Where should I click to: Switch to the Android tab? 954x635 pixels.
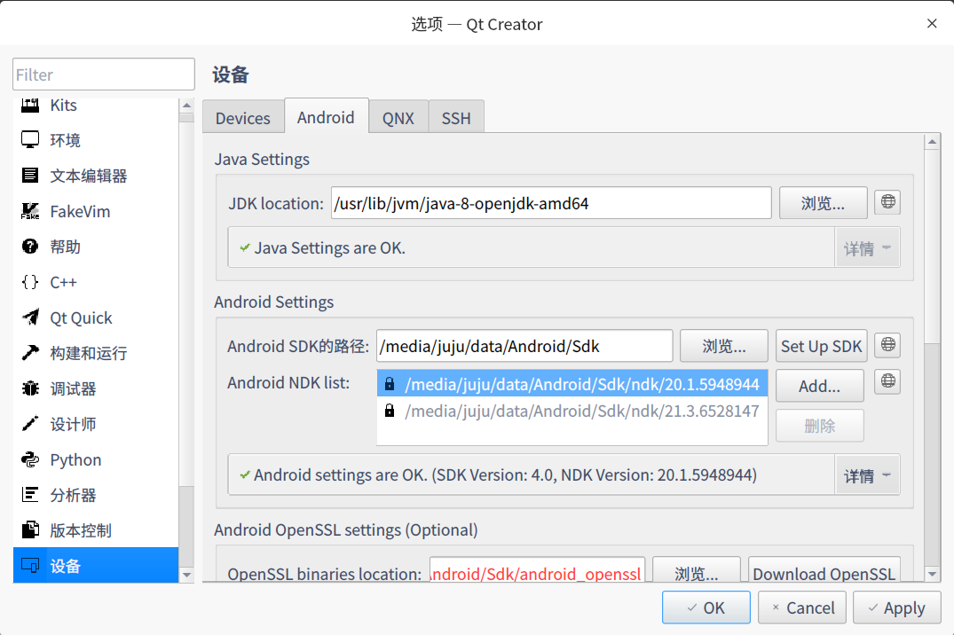point(326,116)
